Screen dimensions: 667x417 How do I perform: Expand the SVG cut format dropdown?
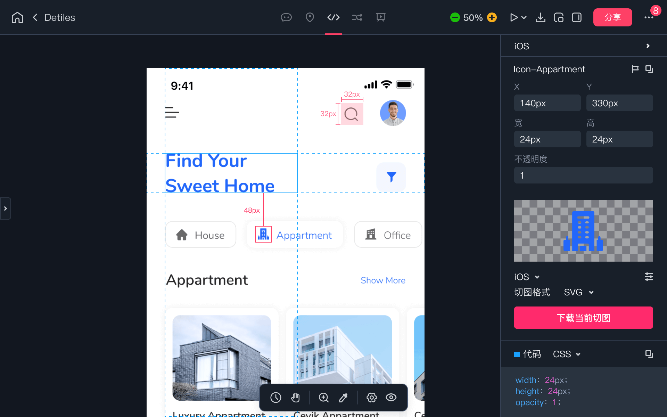[x=579, y=293]
